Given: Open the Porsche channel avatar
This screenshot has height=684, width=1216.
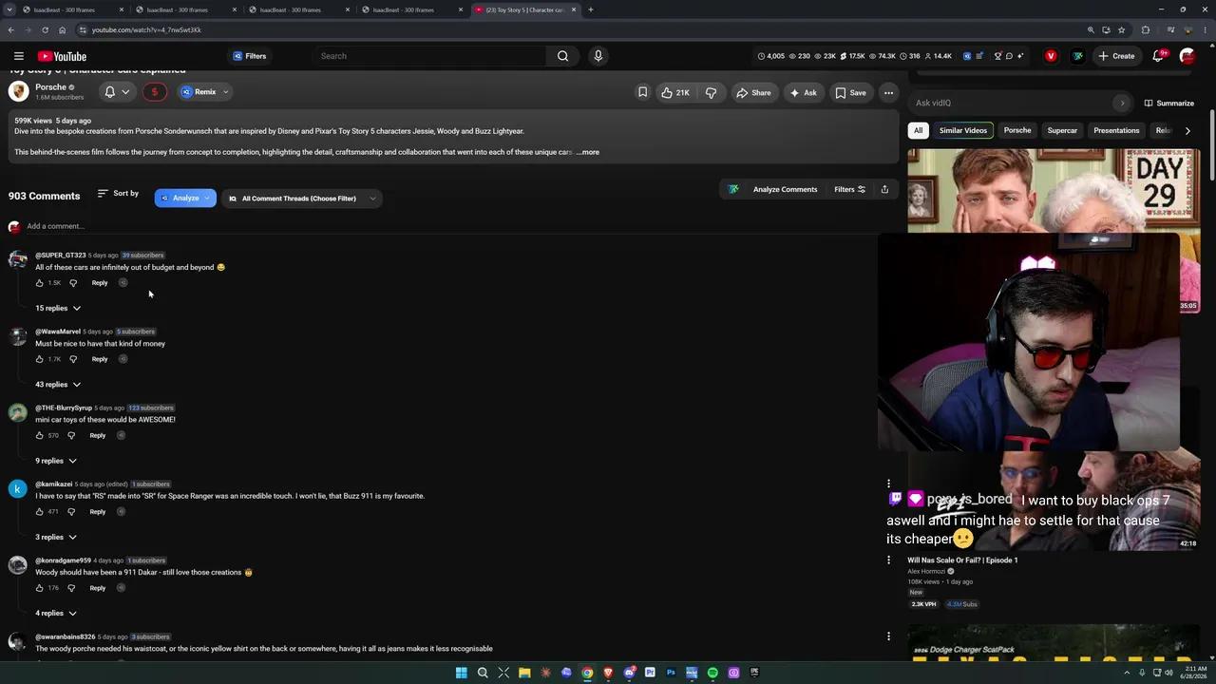Looking at the screenshot, I should click(x=18, y=91).
